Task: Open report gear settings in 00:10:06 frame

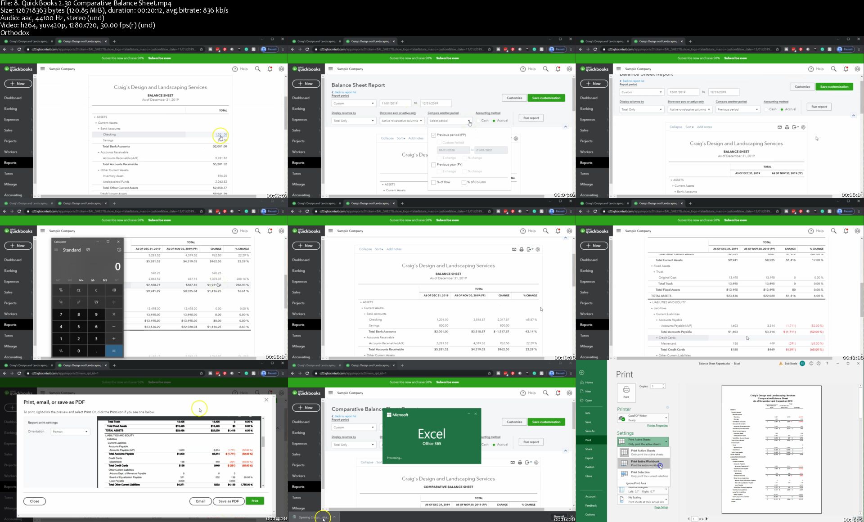Action: point(538,249)
